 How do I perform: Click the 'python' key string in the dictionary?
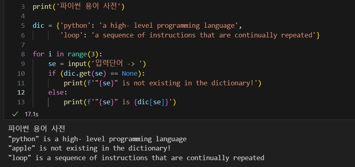75,25
